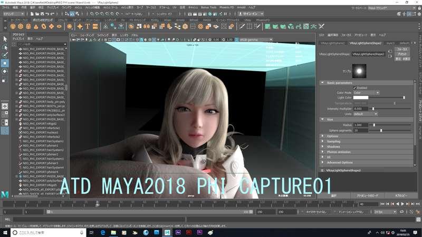Click the Undo arrow on status line
The height and width of the screenshot is (237, 422).
pyautogui.click(x=47, y=14)
